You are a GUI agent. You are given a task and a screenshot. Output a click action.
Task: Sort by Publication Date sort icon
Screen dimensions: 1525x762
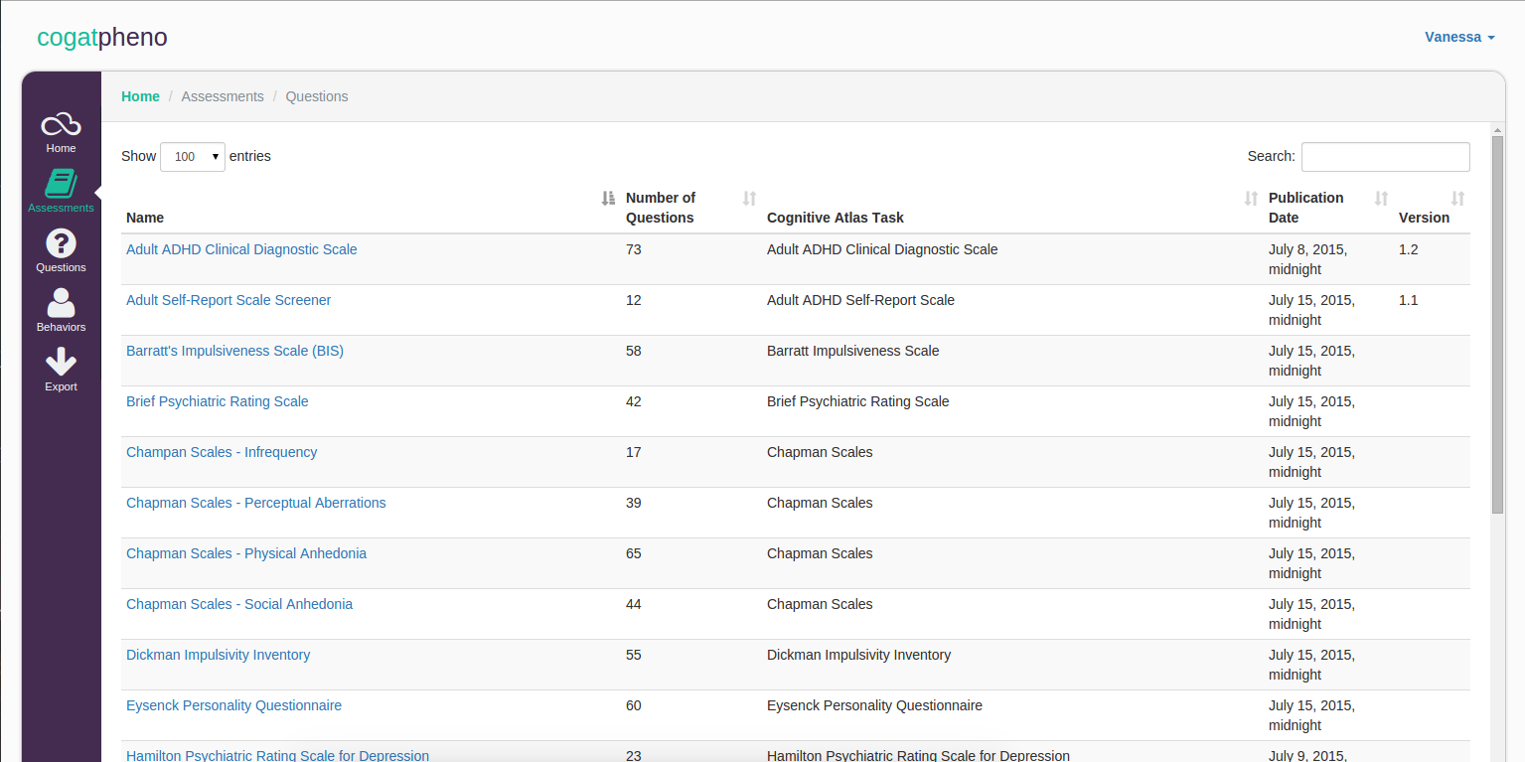tap(1381, 199)
